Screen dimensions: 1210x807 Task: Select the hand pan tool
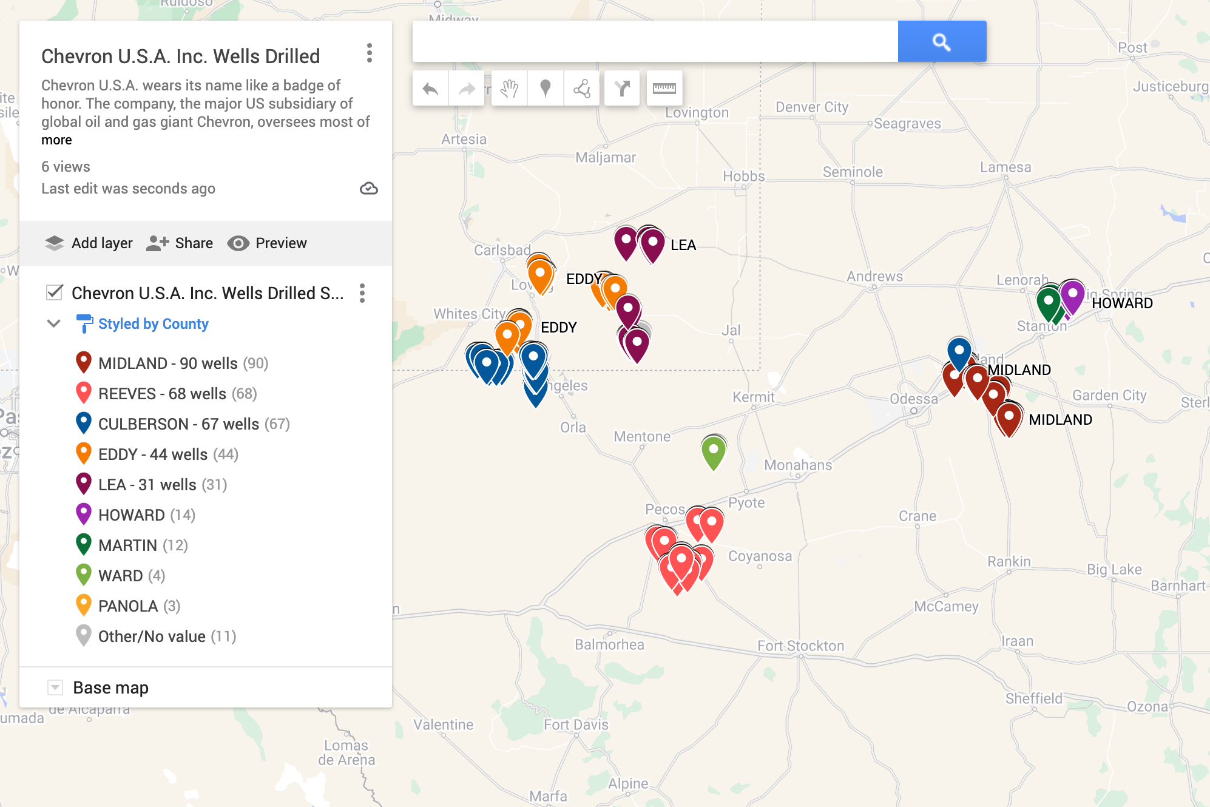[x=509, y=89]
